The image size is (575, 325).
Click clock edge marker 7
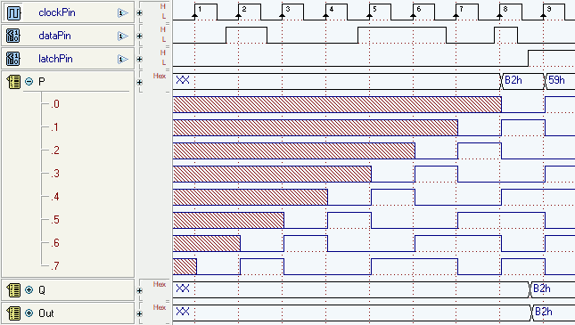click(x=456, y=15)
